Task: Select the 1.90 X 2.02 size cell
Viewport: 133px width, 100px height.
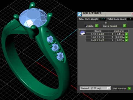Action: tap(98, 34)
